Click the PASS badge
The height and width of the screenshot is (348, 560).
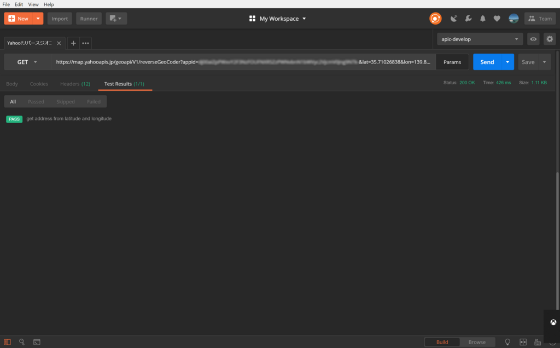point(14,119)
